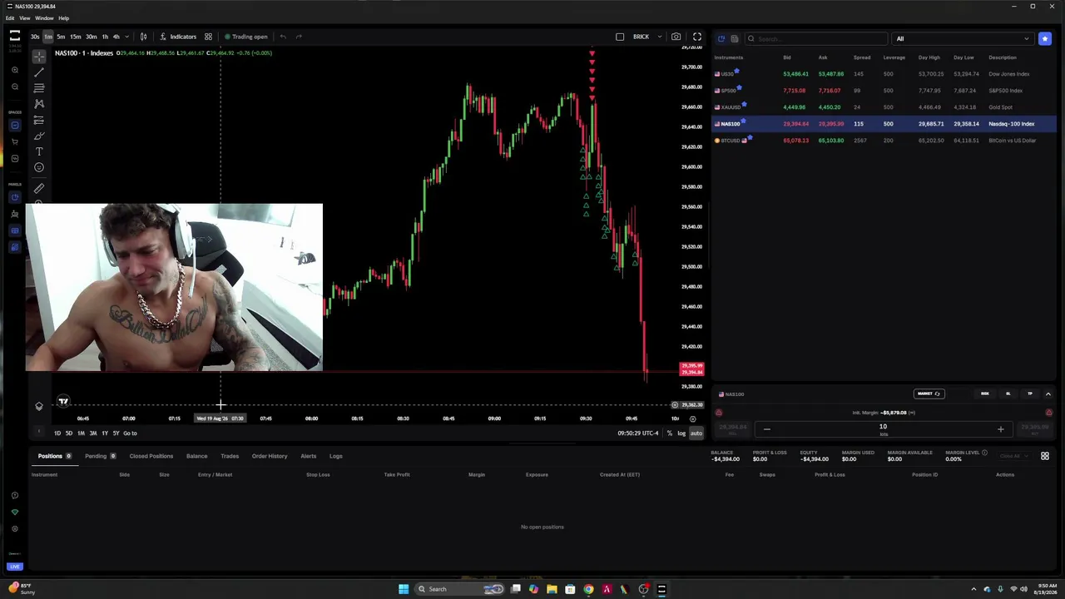
Task: Set chart timeframe to 30s
Action: pyautogui.click(x=35, y=37)
